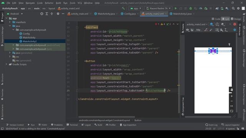Viewport: 246px width, 138px height.
Task: Switch editor to Split view
Action: 225,19
